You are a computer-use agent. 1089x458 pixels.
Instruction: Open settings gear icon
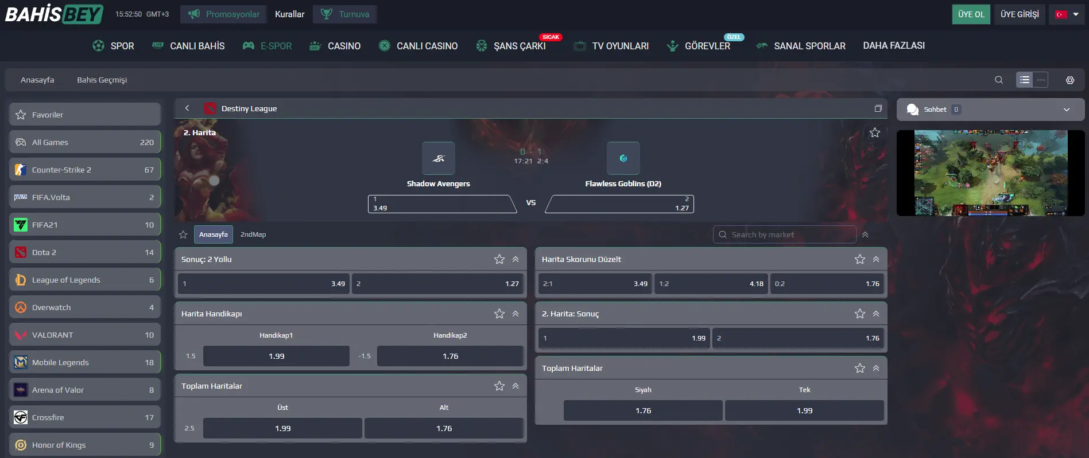1070,80
